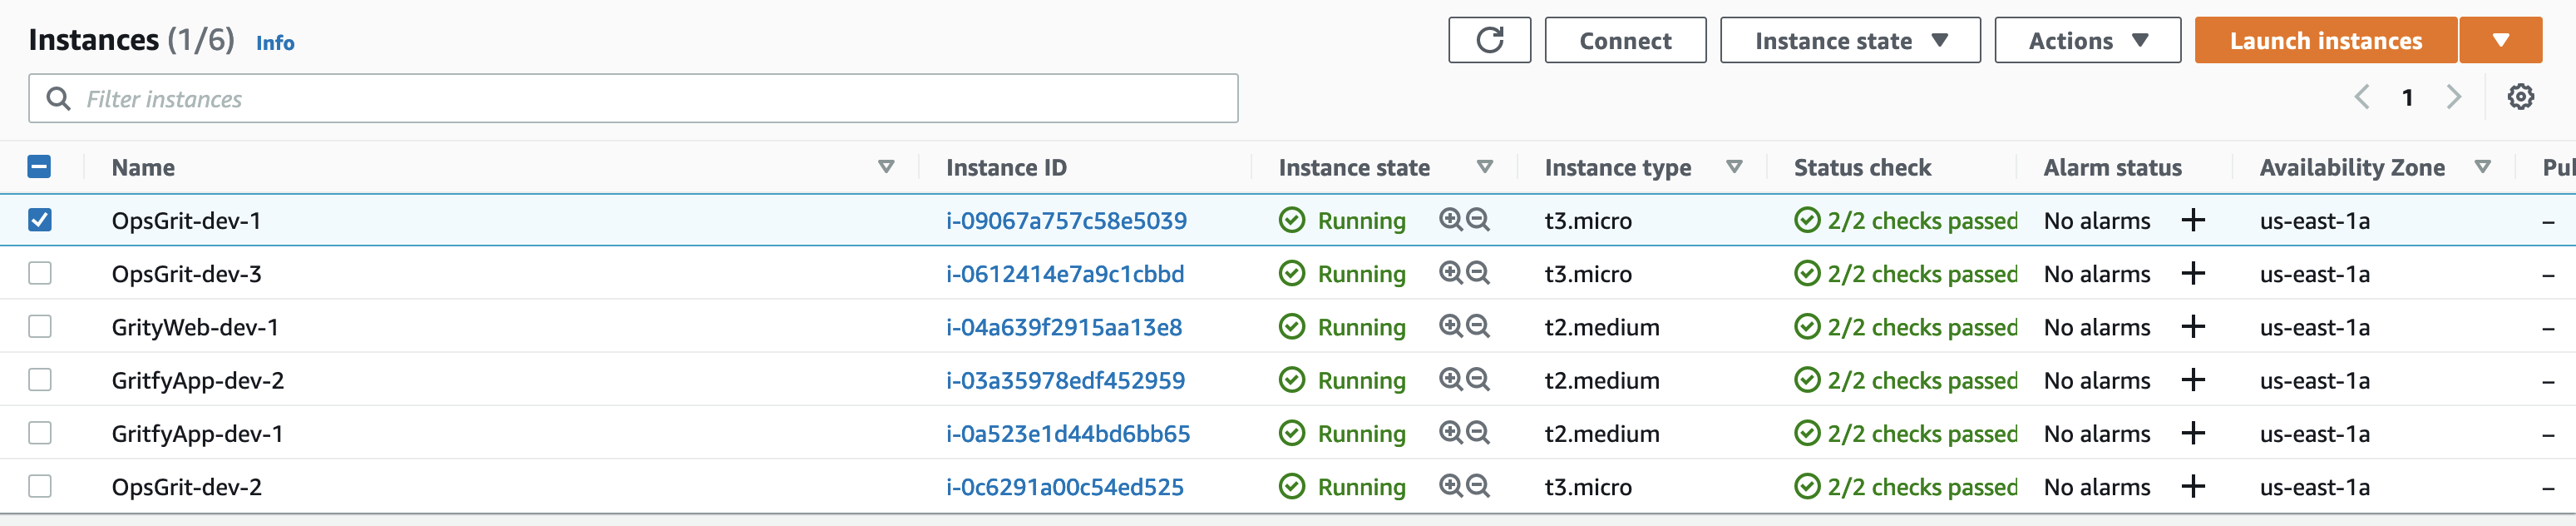The image size is (2576, 526).
Task: Zoom out on GrityWeb-dev-1 instance state
Action: (1478, 326)
